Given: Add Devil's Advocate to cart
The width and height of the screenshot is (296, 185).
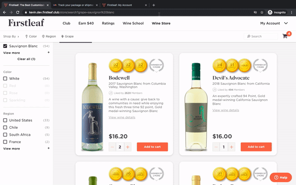Looking at the screenshot, I should point(256,147).
